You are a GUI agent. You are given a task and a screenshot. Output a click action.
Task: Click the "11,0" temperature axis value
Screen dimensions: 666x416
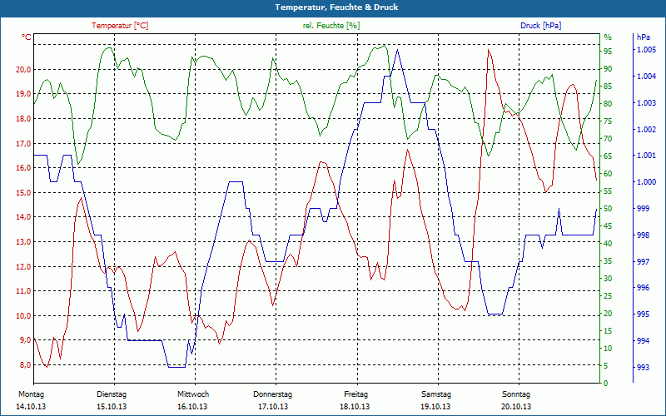[x=23, y=290]
